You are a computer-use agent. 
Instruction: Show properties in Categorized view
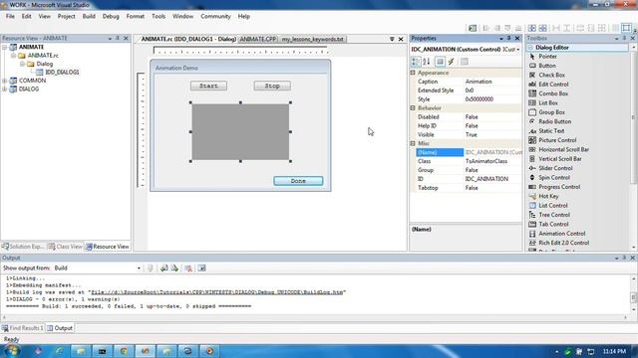click(416, 62)
